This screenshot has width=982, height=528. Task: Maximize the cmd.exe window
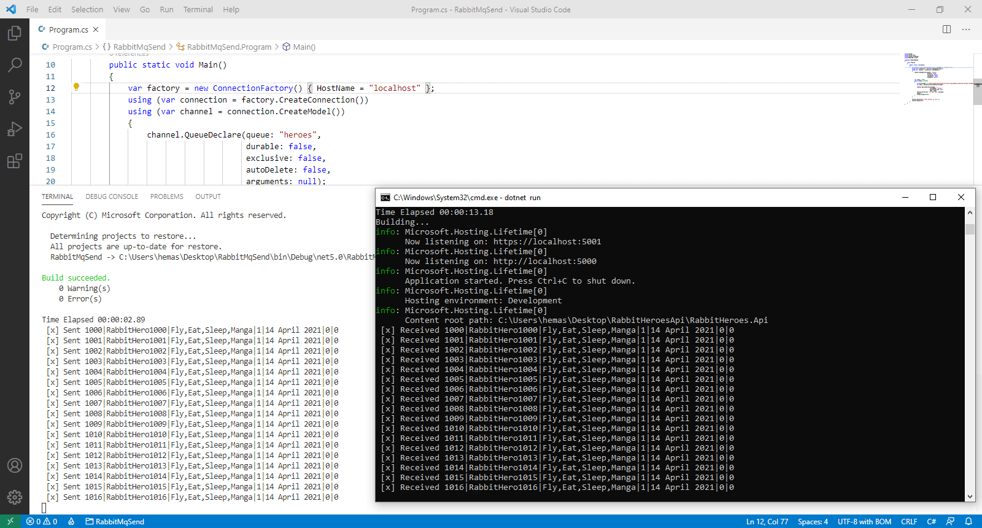(933, 197)
